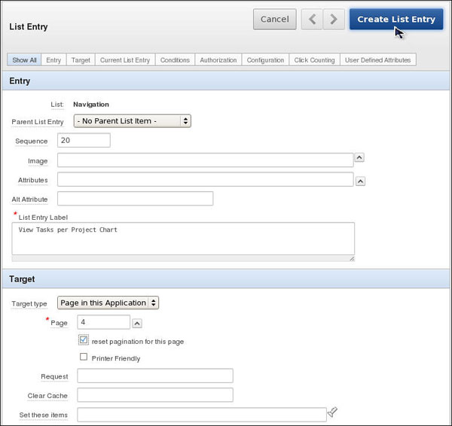Focus the List Entry Label text area
This screenshot has height=426, width=452.
[183, 239]
